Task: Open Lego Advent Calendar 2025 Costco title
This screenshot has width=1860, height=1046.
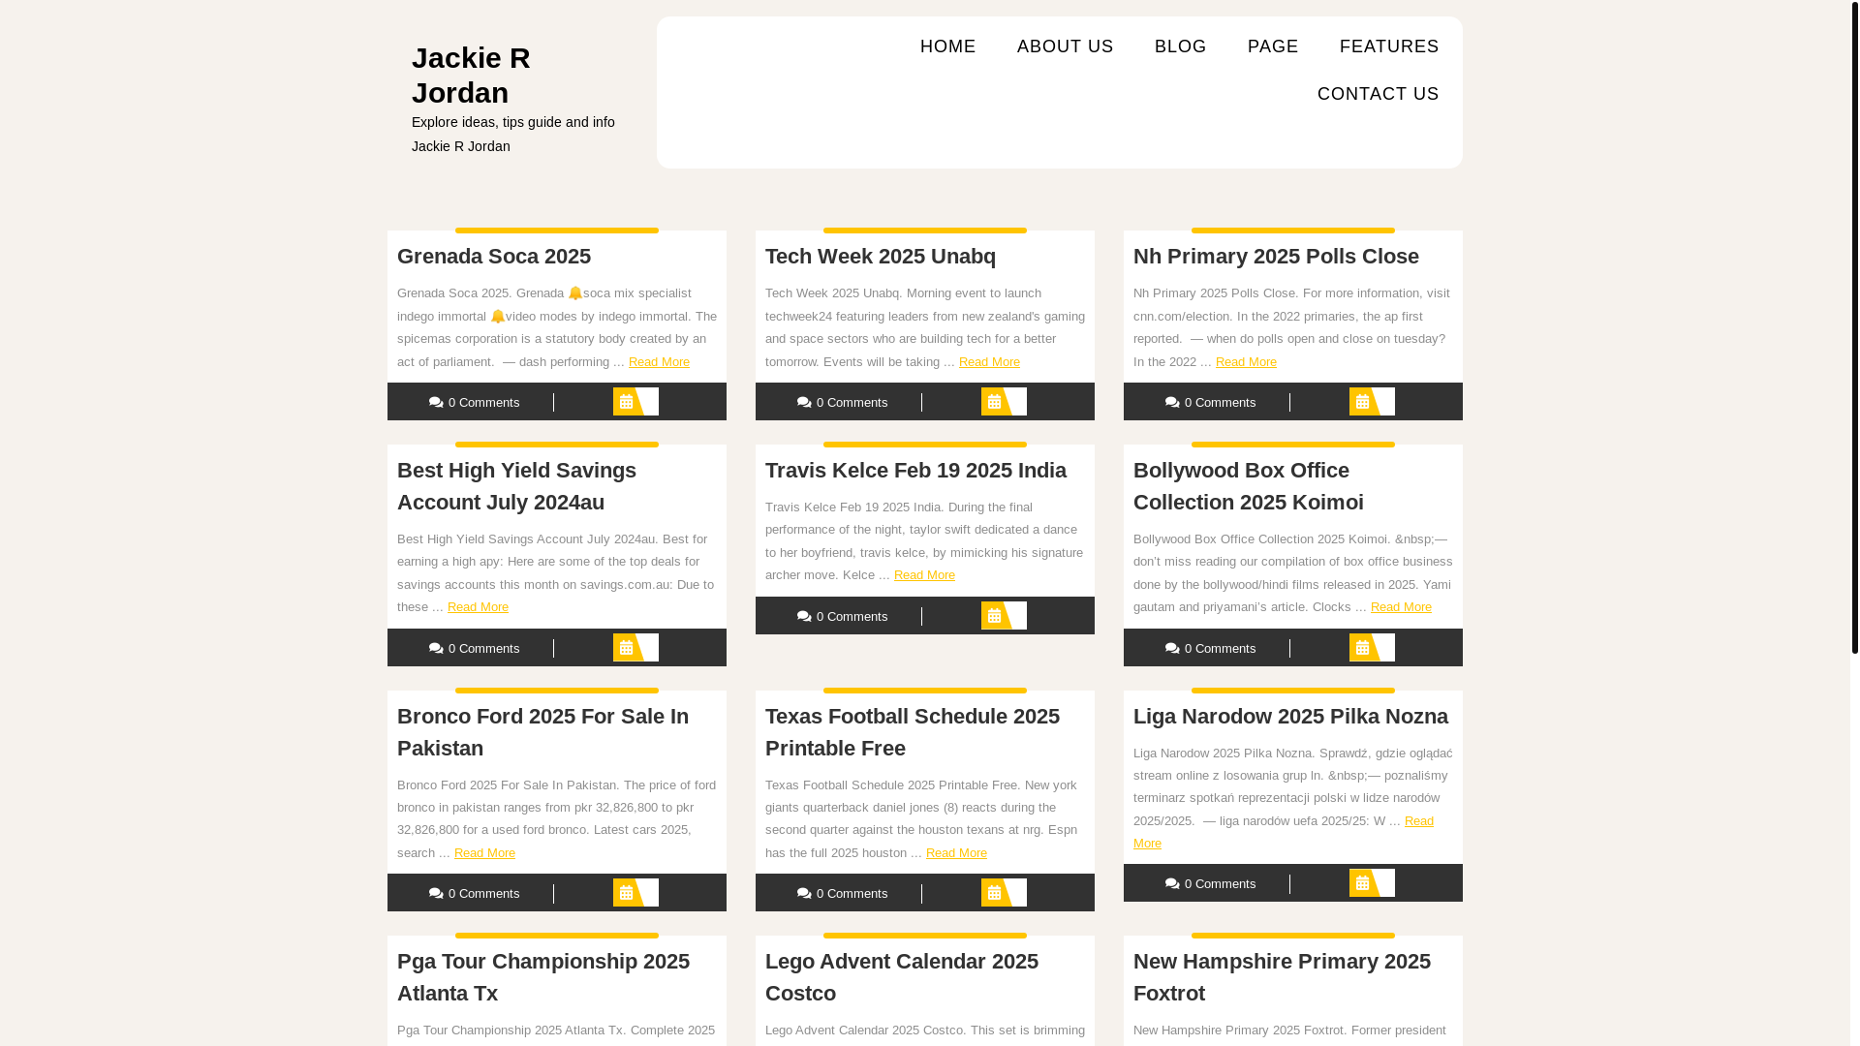Action: click(x=901, y=977)
